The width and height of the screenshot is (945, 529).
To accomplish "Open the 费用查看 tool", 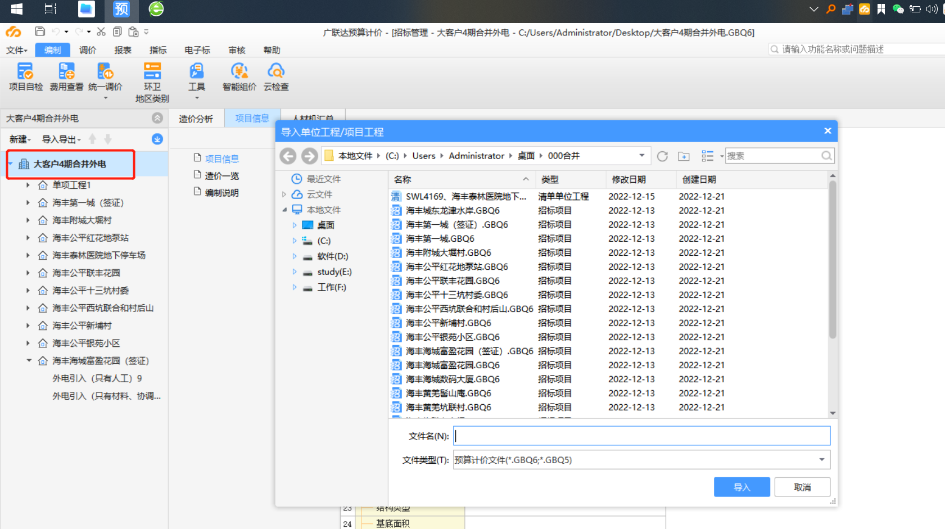I will [66, 77].
